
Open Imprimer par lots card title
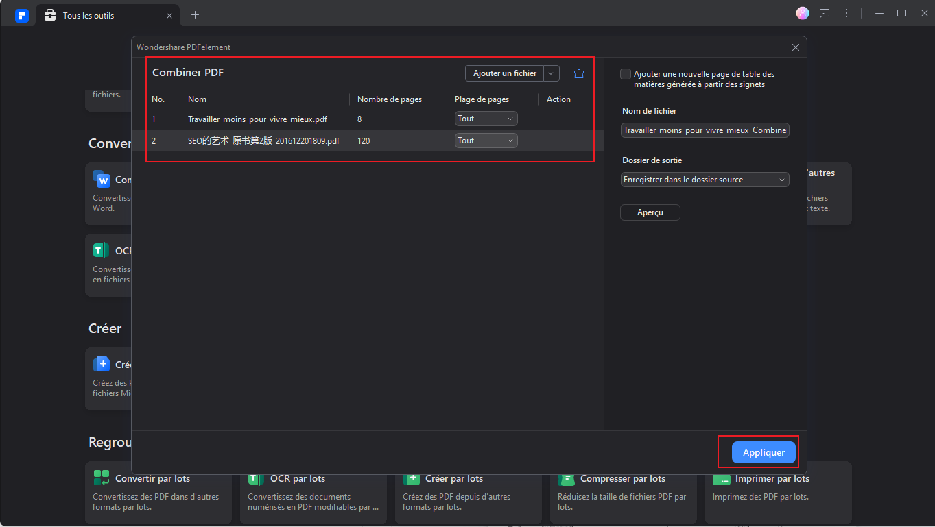772,478
